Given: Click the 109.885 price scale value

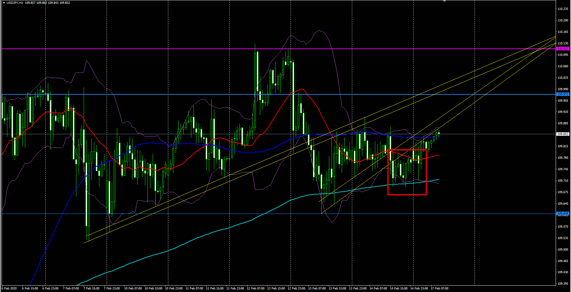Looking at the screenshot, I should click(563, 123).
